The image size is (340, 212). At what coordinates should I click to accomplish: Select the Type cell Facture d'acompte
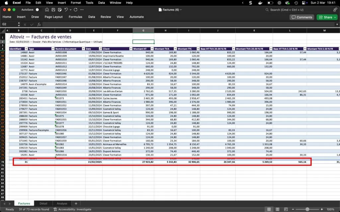[x=42, y=130]
